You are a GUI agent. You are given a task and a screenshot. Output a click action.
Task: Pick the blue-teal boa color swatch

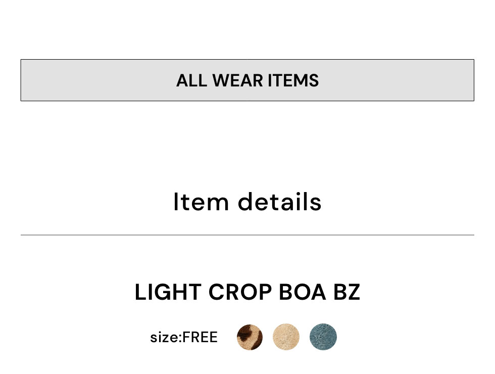click(x=323, y=337)
